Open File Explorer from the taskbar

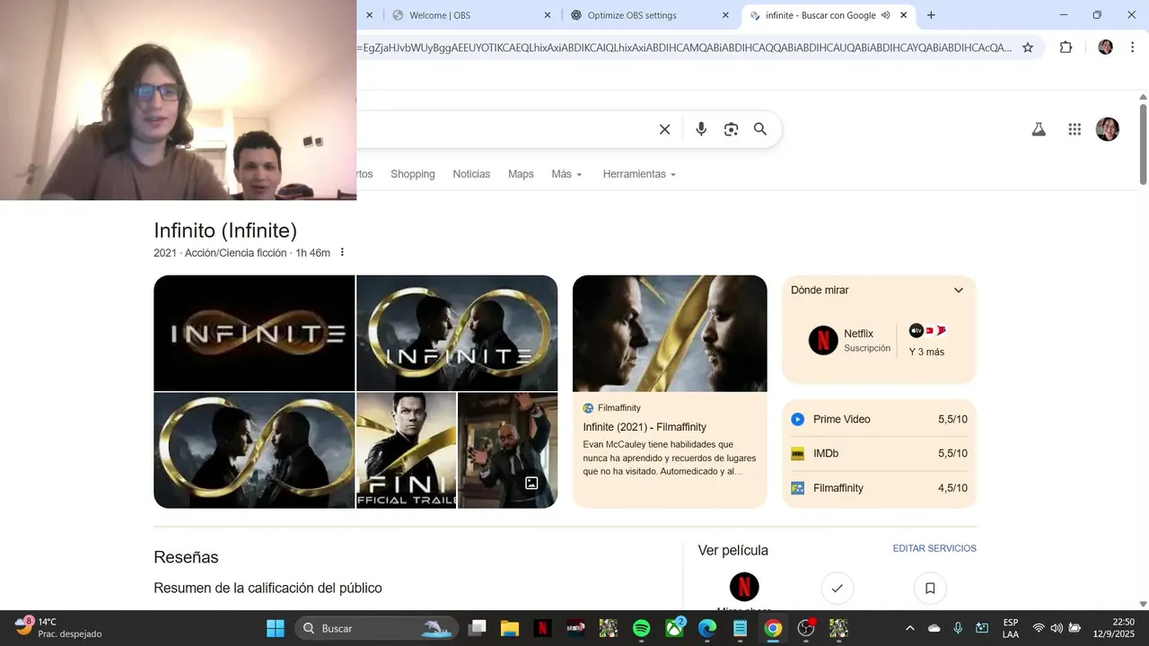510,628
